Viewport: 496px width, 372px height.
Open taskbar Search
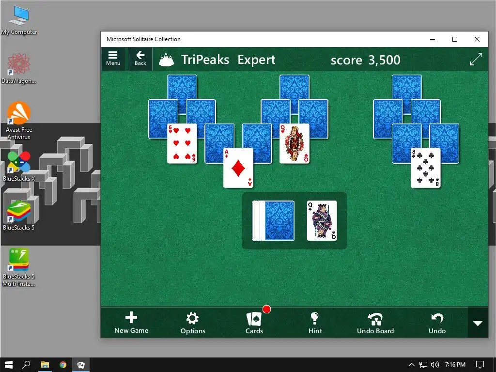pos(27,365)
